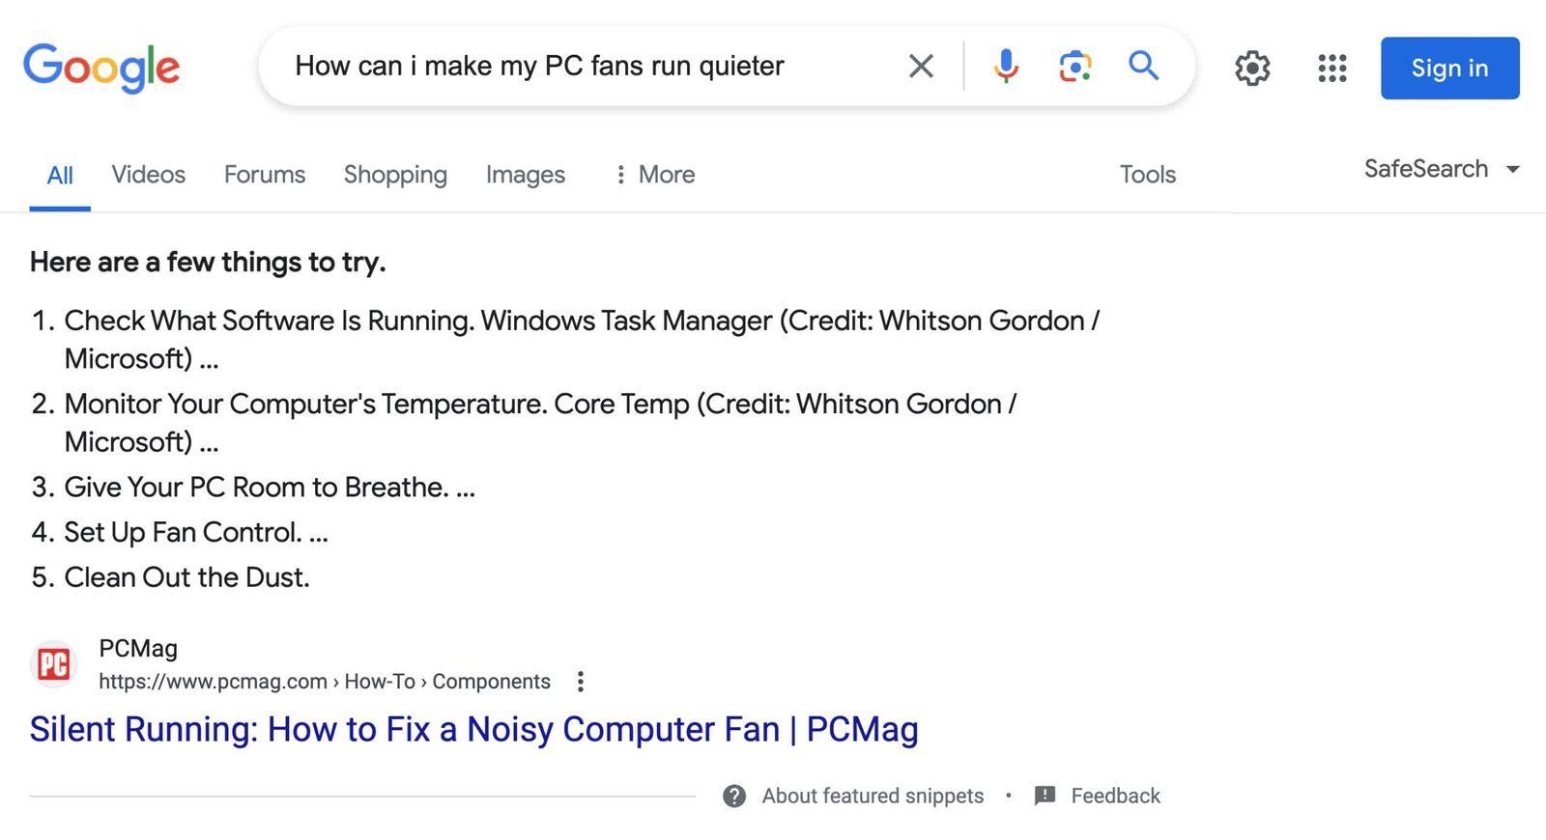Click the search magnifying glass icon

coord(1143,67)
